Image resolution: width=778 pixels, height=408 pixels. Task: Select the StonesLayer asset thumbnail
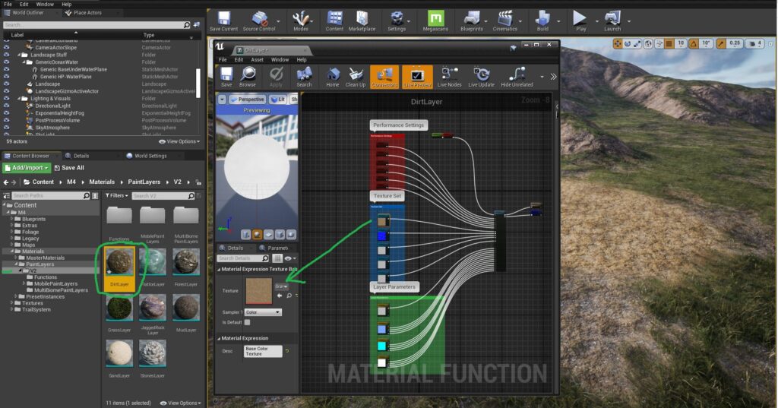153,353
